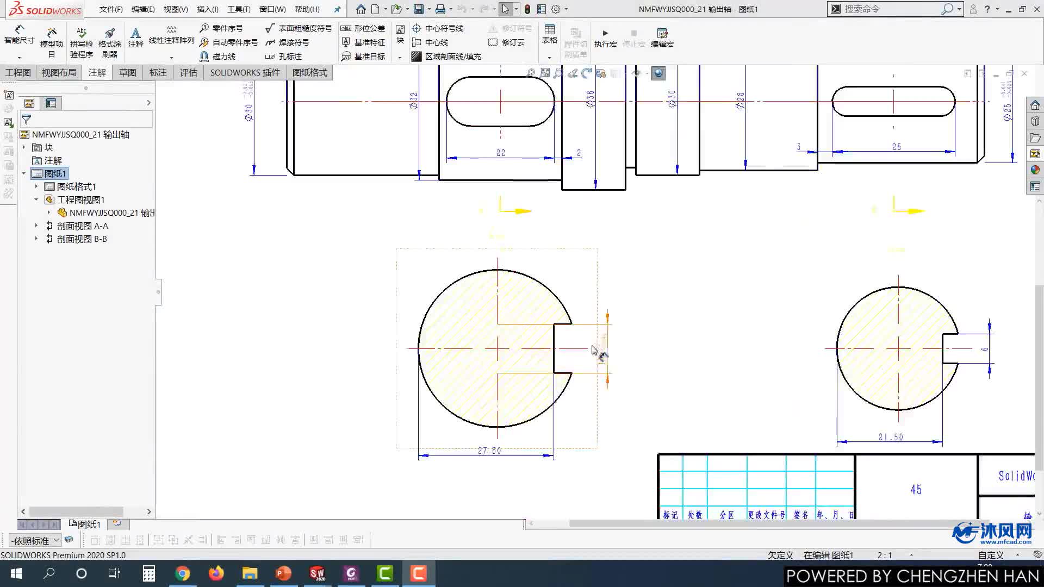This screenshot has width=1044, height=587.
Task: Click the Print icon
Action: [x=440, y=9]
